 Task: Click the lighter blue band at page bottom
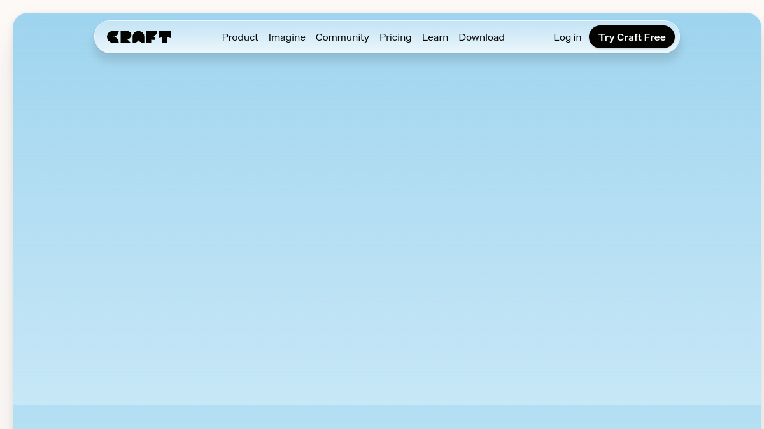click(387, 417)
